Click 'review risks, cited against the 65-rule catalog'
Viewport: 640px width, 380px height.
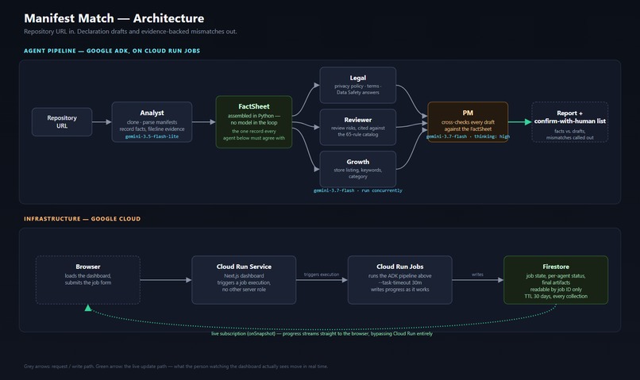[358, 131]
